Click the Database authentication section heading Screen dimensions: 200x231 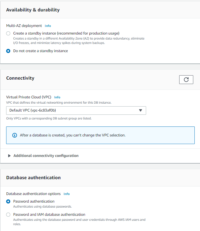[x=33, y=178]
